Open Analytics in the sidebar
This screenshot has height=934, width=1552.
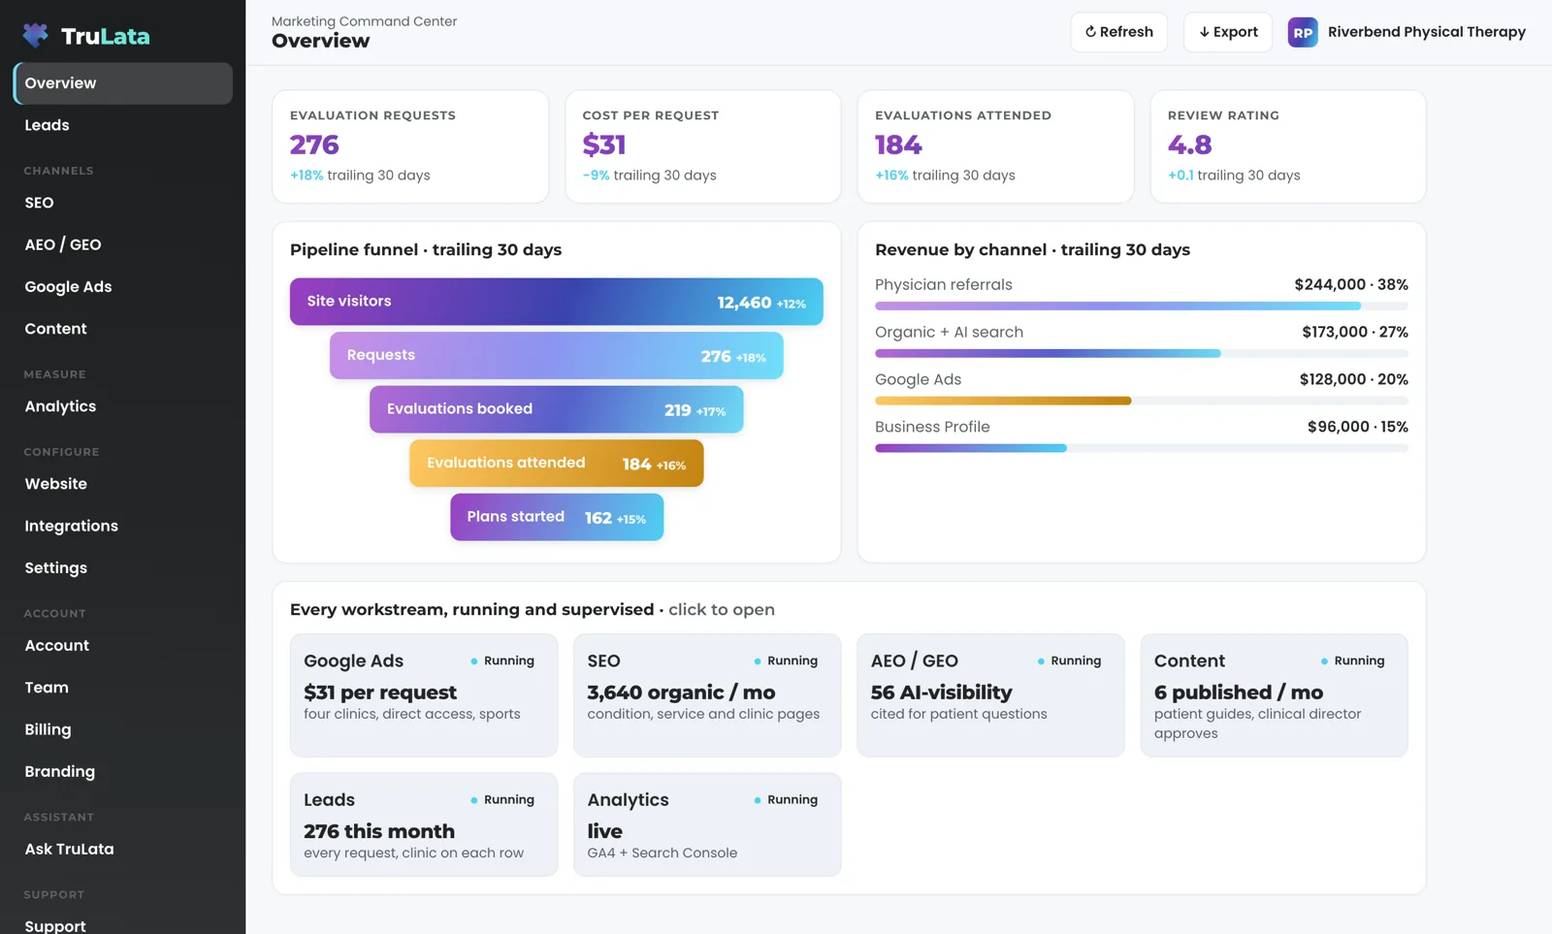(x=123, y=406)
